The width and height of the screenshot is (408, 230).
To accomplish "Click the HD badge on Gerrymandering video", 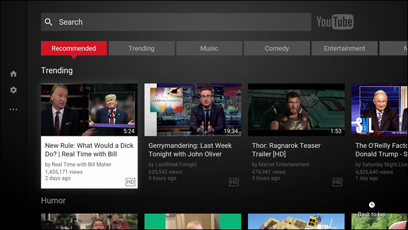I will point(234,182).
